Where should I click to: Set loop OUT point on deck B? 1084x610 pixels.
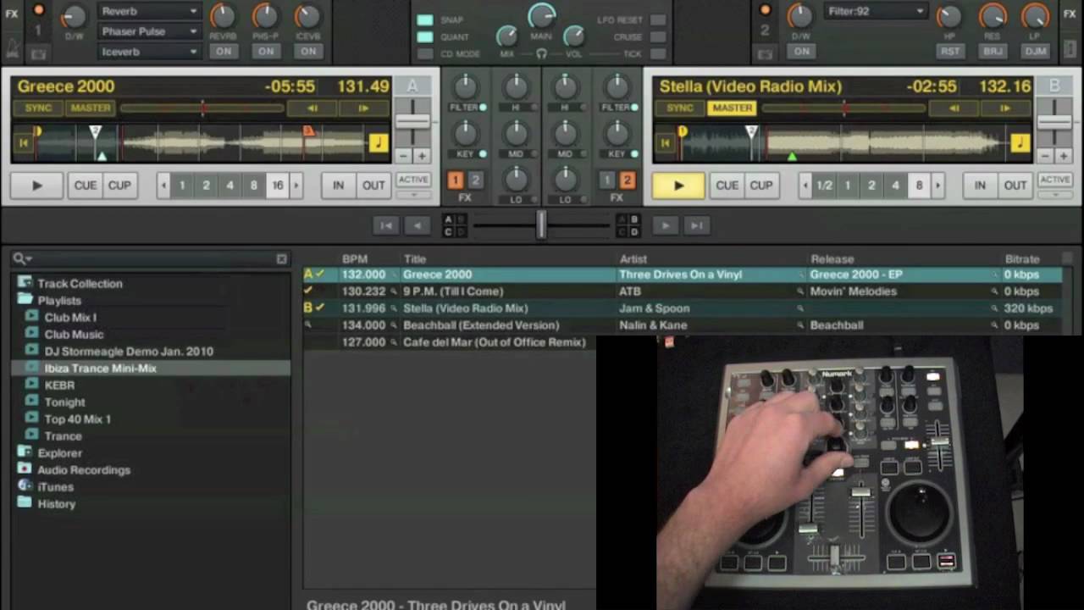1015,186
